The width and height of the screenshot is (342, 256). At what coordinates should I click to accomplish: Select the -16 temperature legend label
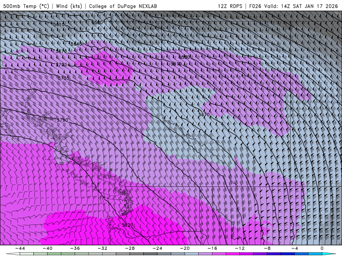[212, 248]
